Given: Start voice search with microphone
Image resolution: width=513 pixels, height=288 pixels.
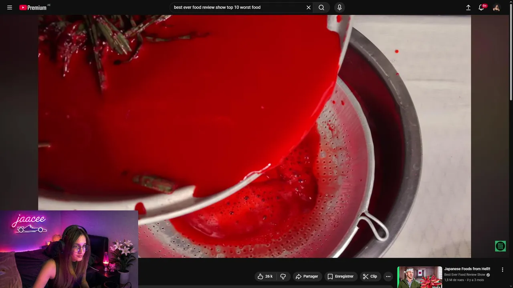Looking at the screenshot, I should click(339, 7).
